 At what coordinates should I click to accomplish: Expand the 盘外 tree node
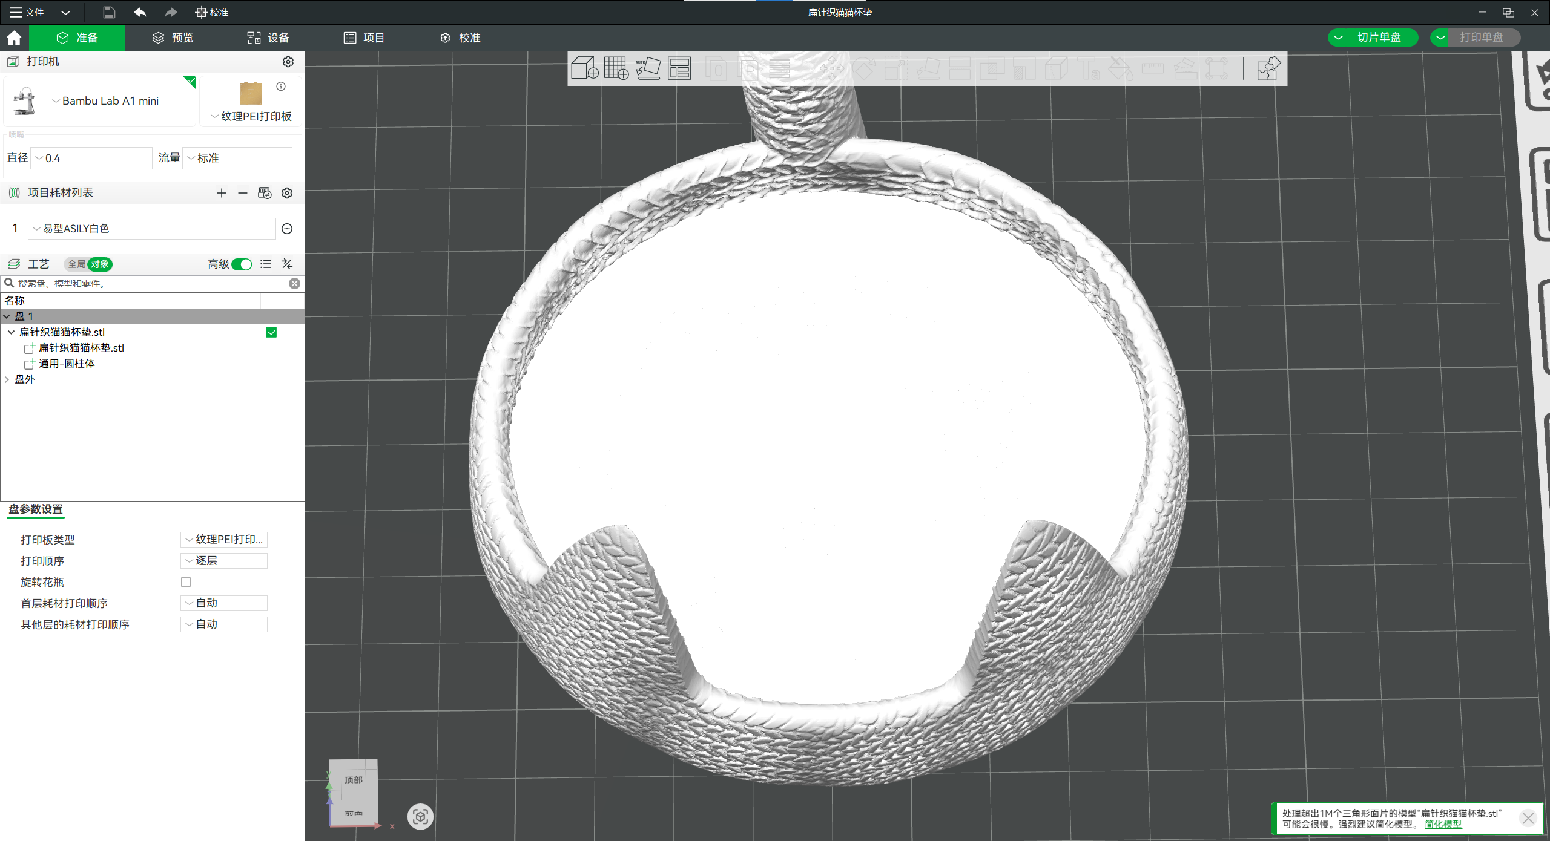[7, 379]
